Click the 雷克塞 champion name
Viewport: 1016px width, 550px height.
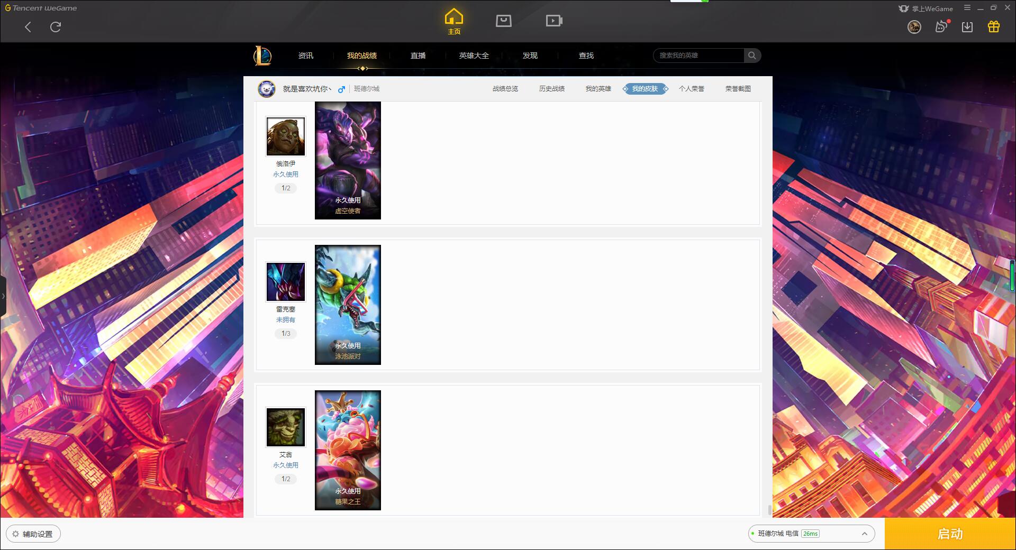286,309
